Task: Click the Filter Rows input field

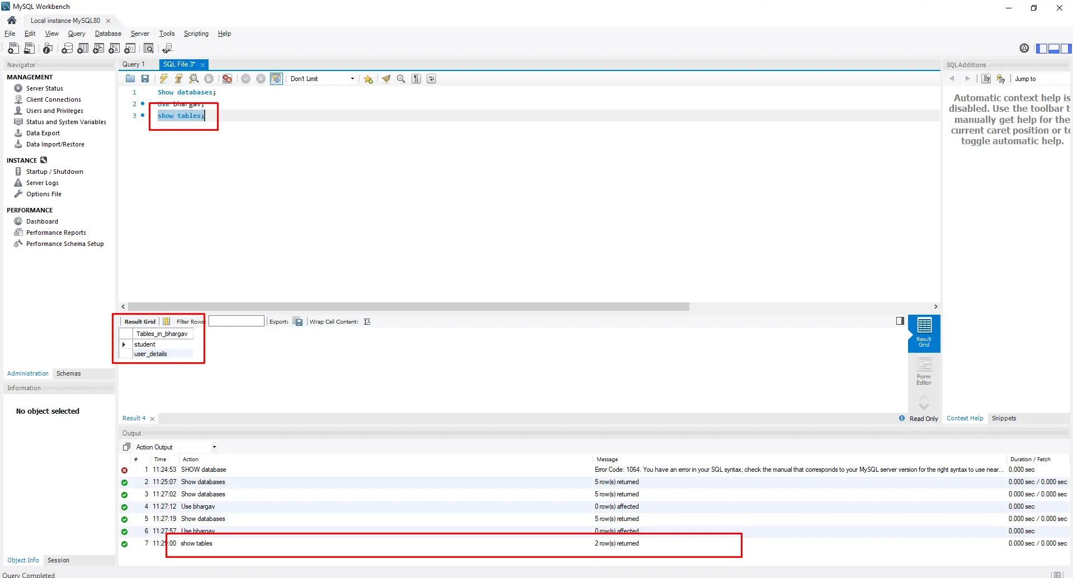Action: tap(236, 321)
